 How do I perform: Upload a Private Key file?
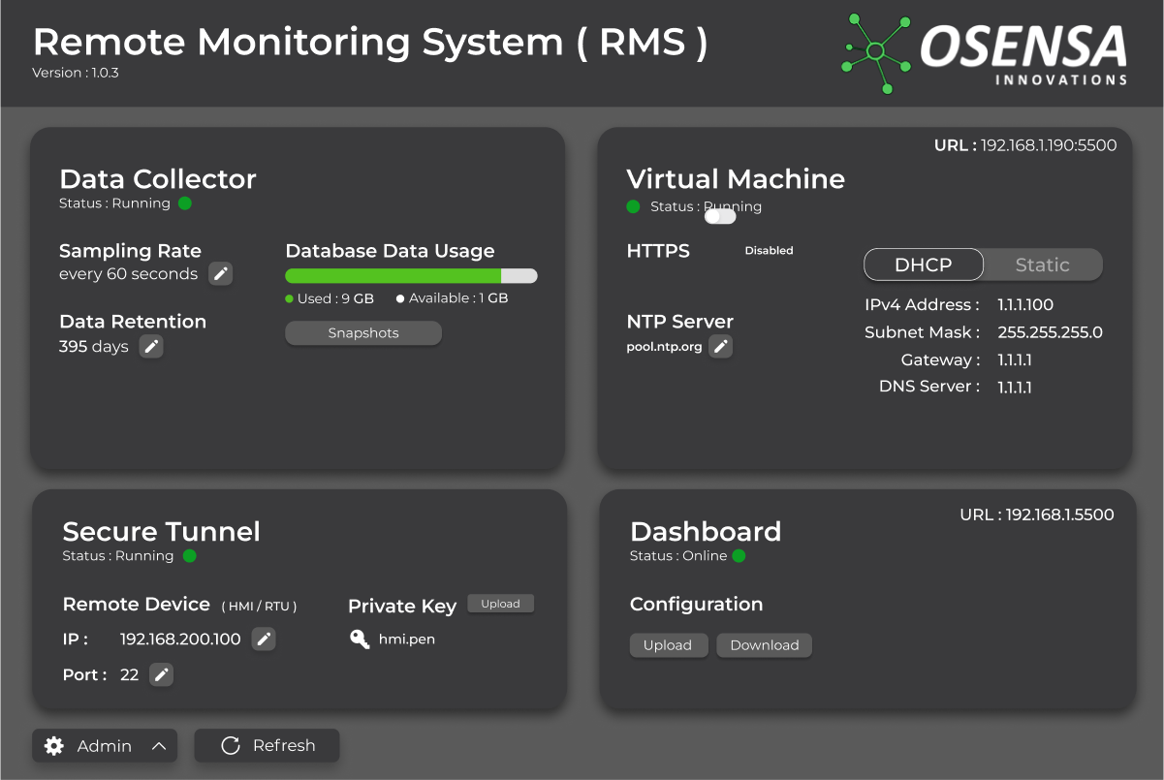(500, 603)
